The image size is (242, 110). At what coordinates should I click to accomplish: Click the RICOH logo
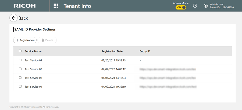point(25,6)
